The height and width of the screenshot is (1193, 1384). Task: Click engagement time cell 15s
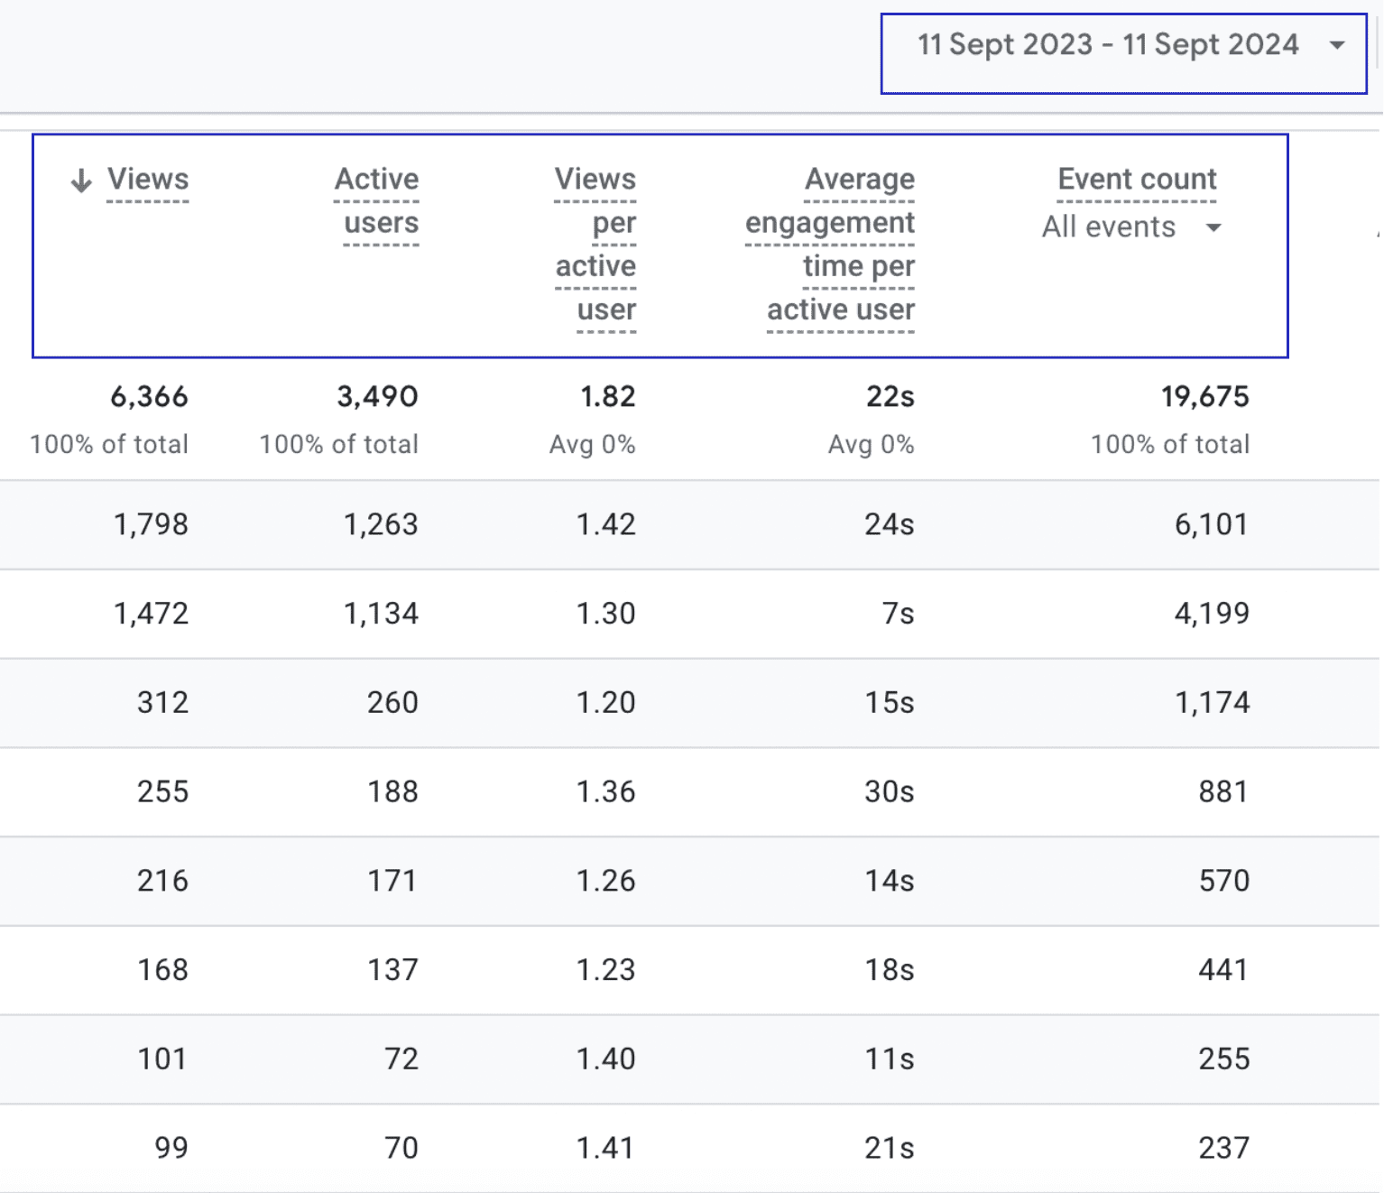tap(890, 702)
